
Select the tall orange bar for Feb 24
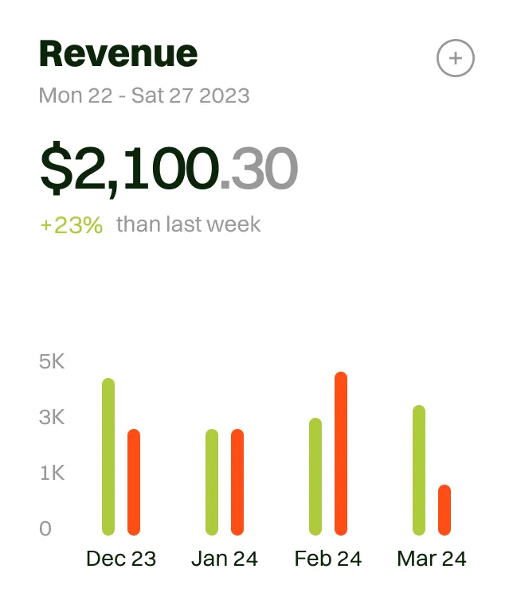point(341,454)
